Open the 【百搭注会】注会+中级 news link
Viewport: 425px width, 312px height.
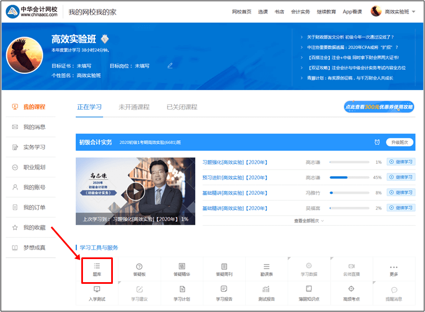(x=353, y=57)
